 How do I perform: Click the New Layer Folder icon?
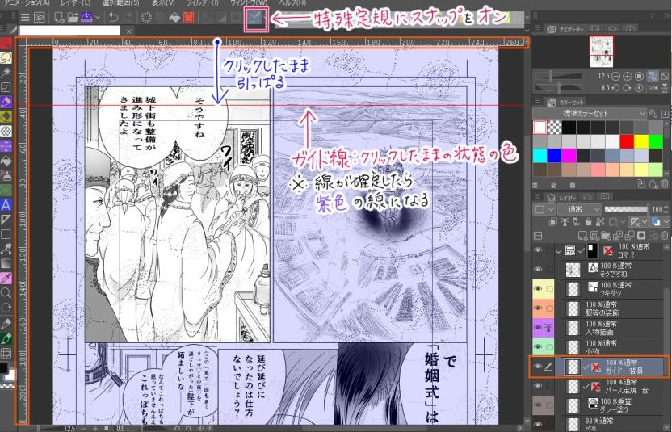click(605, 235)
